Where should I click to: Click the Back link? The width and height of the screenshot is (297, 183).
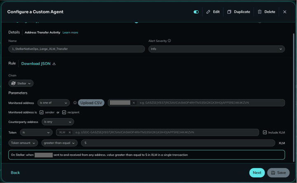point(15,173)
